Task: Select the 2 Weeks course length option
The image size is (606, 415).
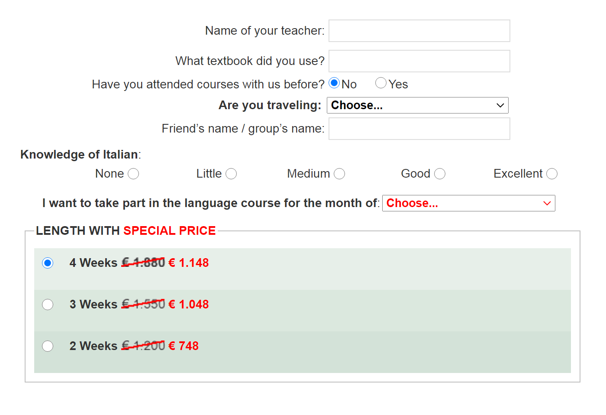Action: coord(48,346)
